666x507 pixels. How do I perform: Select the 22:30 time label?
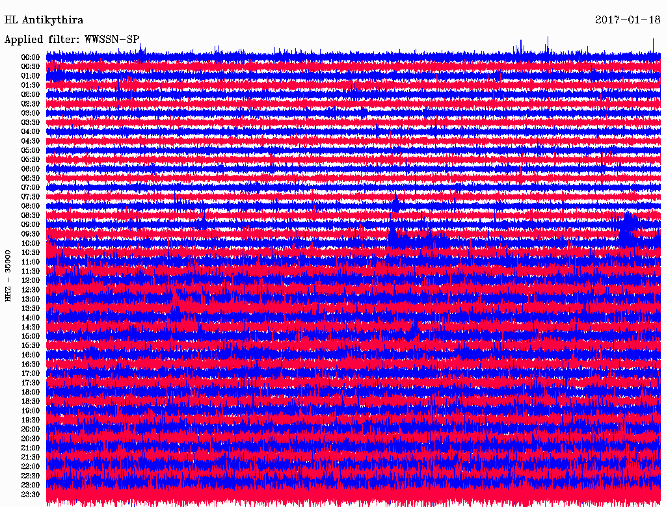pos(31,476)
